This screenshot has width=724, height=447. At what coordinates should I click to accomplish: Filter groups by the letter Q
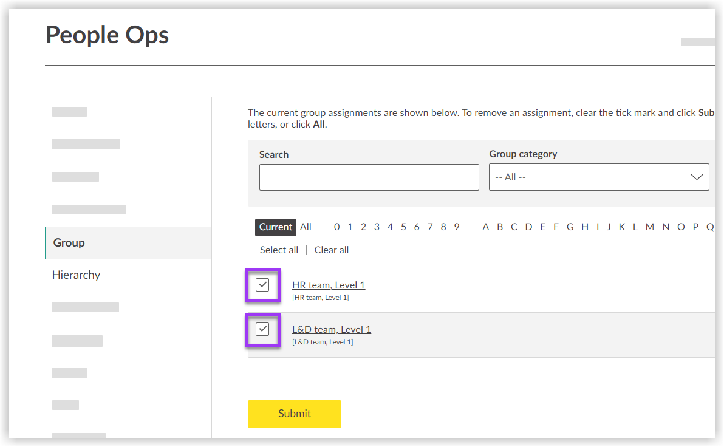[710, 226]
